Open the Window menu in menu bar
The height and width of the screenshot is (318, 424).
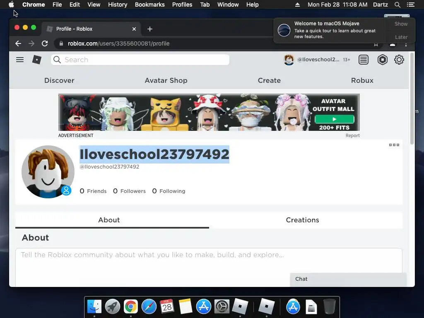[x=228, y=5]
